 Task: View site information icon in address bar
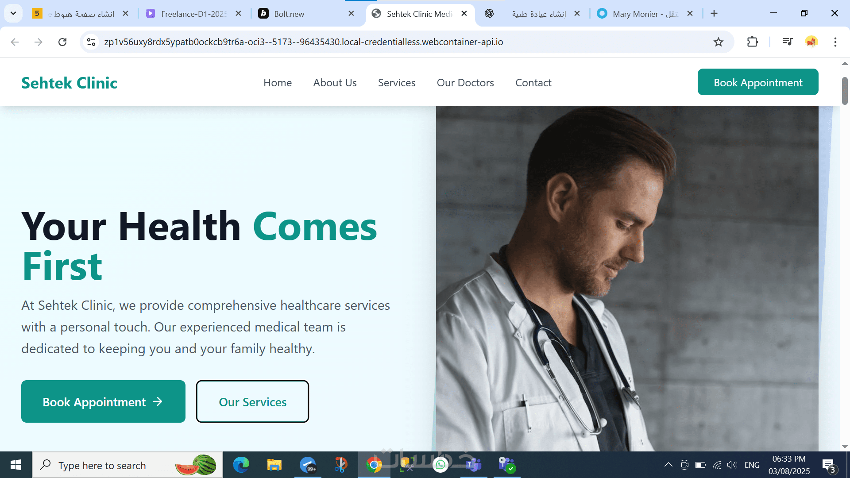[x=91, y=42]
